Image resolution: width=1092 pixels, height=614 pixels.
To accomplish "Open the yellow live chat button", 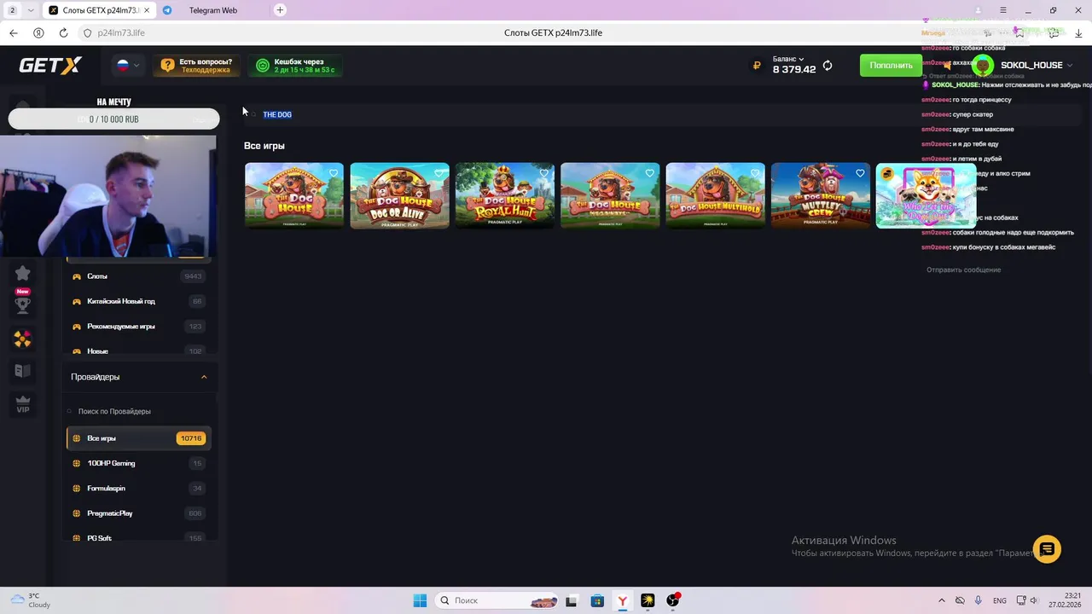I will [1047, 549].
